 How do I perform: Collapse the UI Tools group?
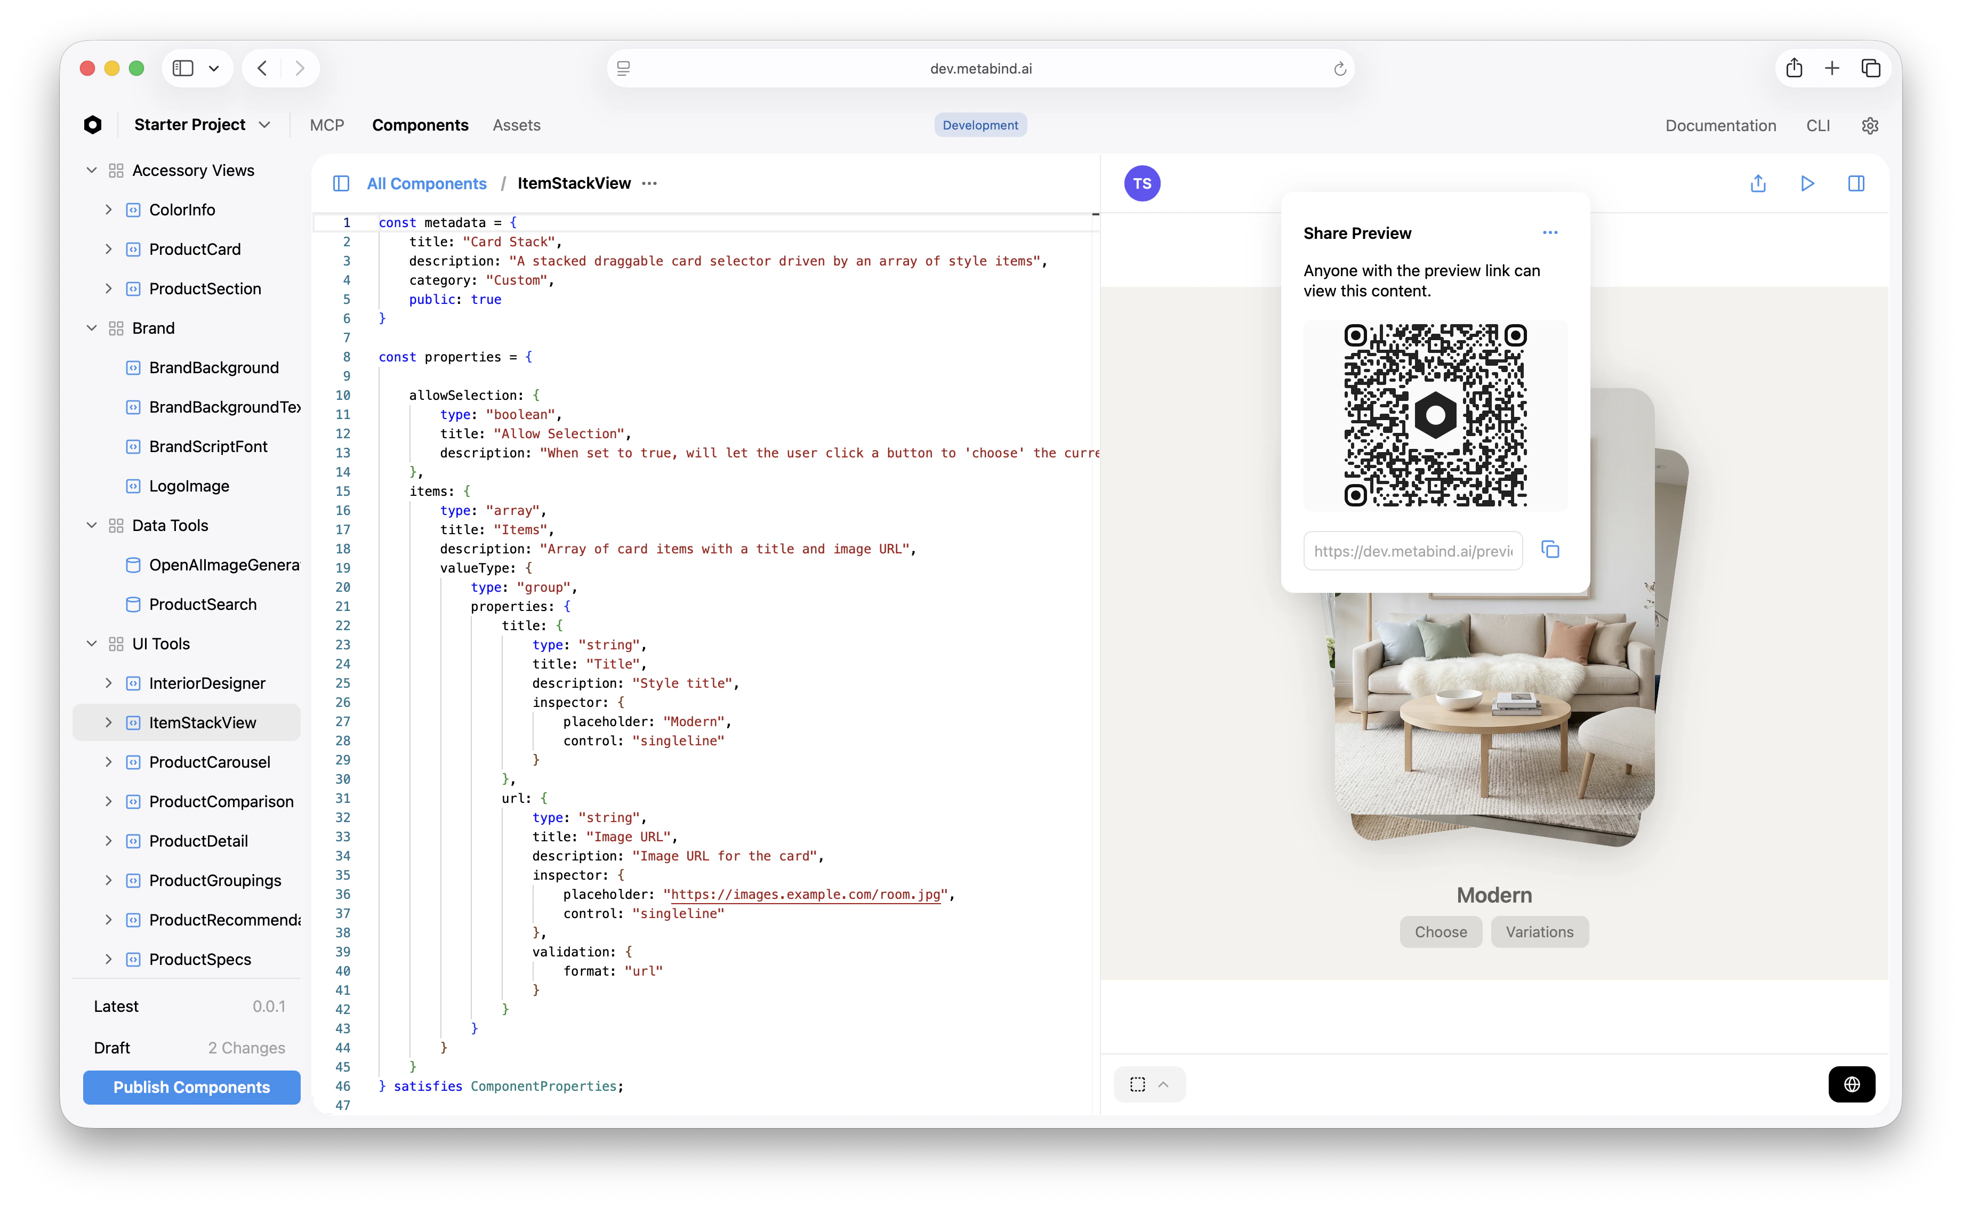(x=91, y=643)
